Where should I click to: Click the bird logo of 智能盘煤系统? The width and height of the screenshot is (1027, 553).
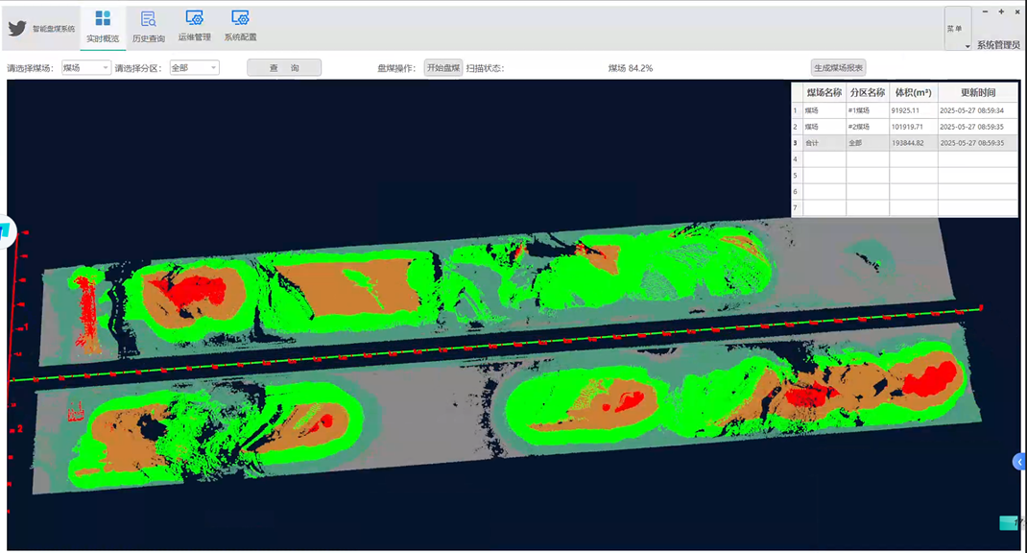click(17, 29)
